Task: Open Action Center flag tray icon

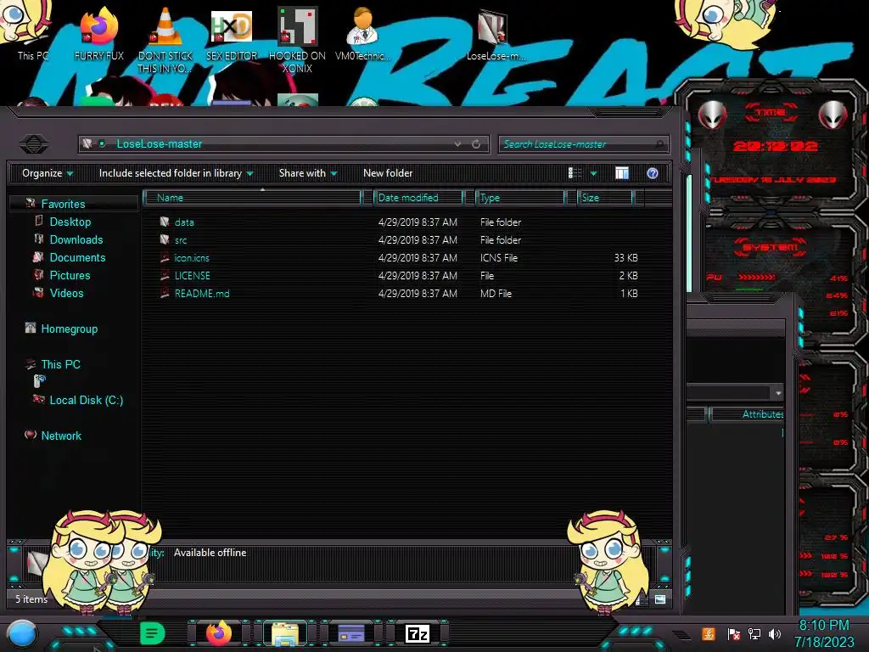Action: tap(734, 633)
